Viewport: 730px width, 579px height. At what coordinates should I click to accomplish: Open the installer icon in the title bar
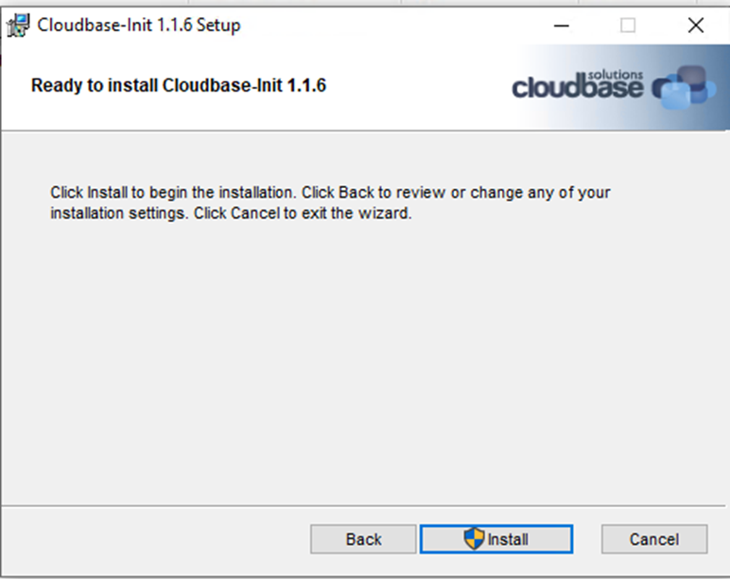[18, 26]
